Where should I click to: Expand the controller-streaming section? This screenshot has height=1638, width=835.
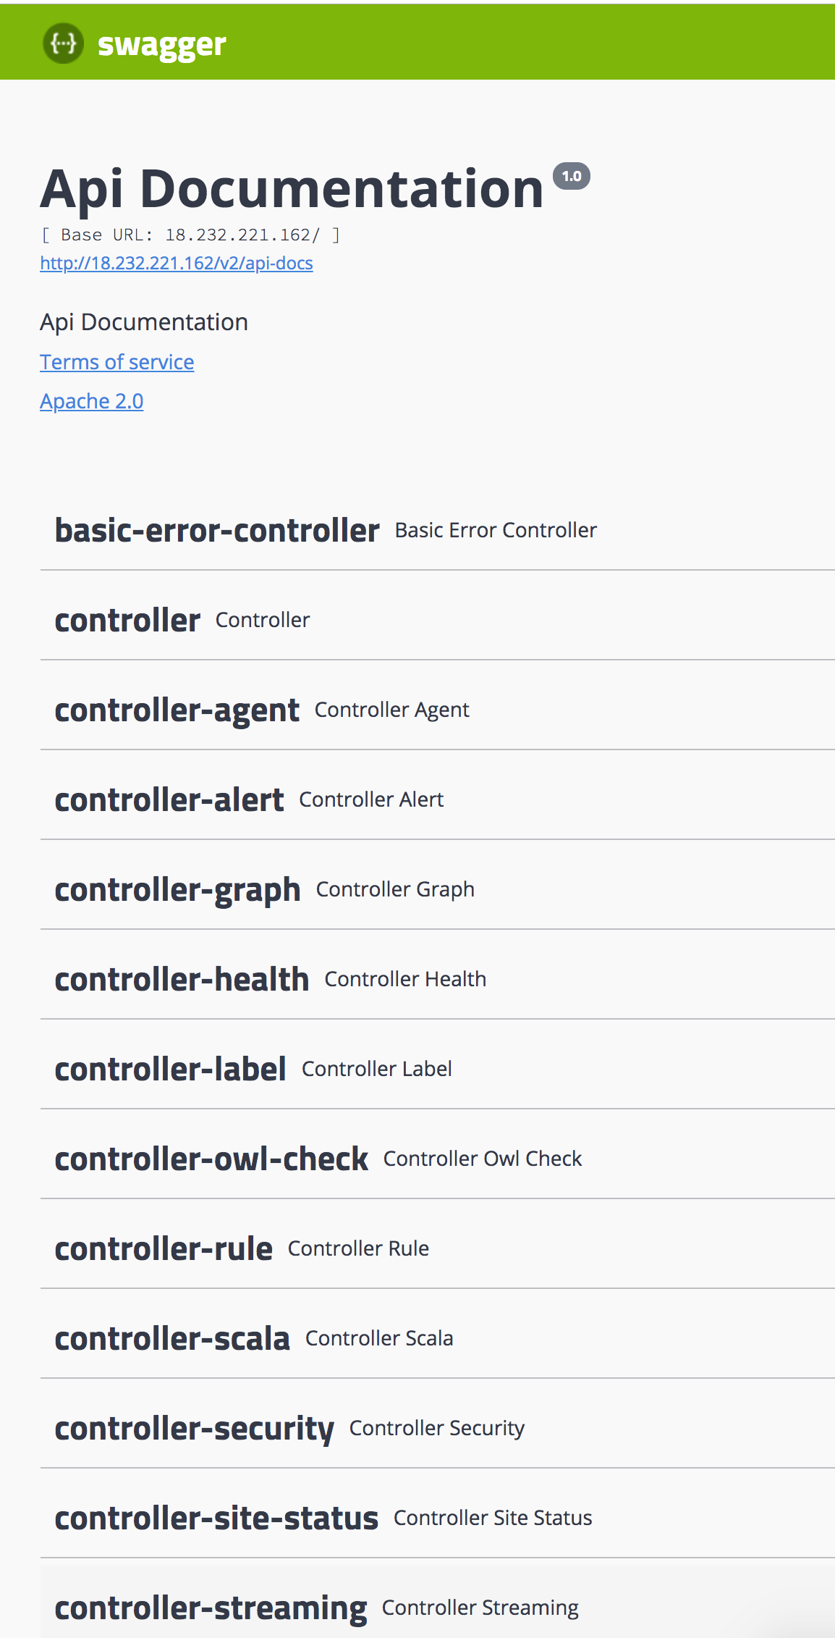pyautogui.click(x=211, y=1608)
